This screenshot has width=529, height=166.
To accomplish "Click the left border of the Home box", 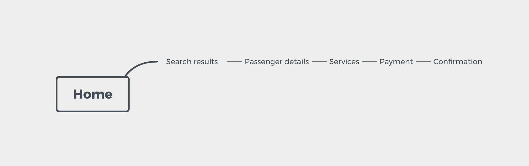I will point(57,94).
